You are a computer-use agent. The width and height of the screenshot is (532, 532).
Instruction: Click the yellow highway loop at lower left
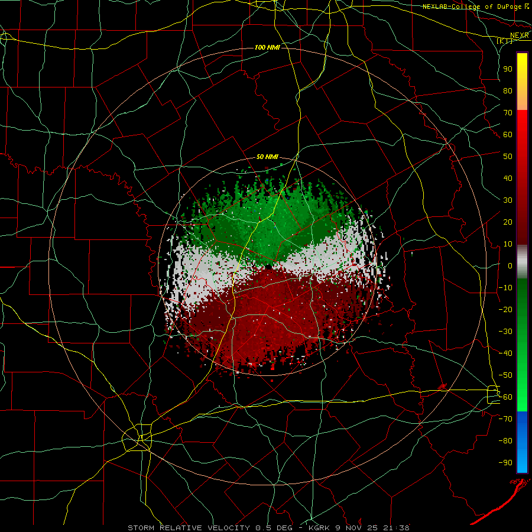(137, 437)
